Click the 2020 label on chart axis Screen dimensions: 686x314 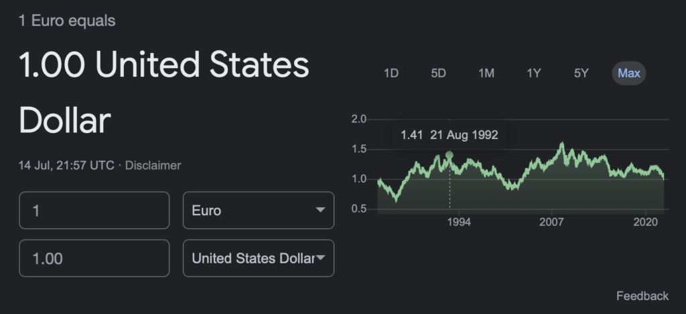[645, 222]
